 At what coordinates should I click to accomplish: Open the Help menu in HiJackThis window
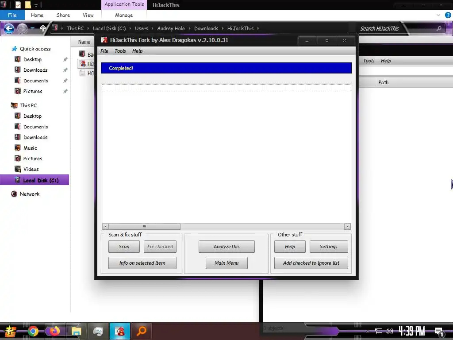pos(137,51)
